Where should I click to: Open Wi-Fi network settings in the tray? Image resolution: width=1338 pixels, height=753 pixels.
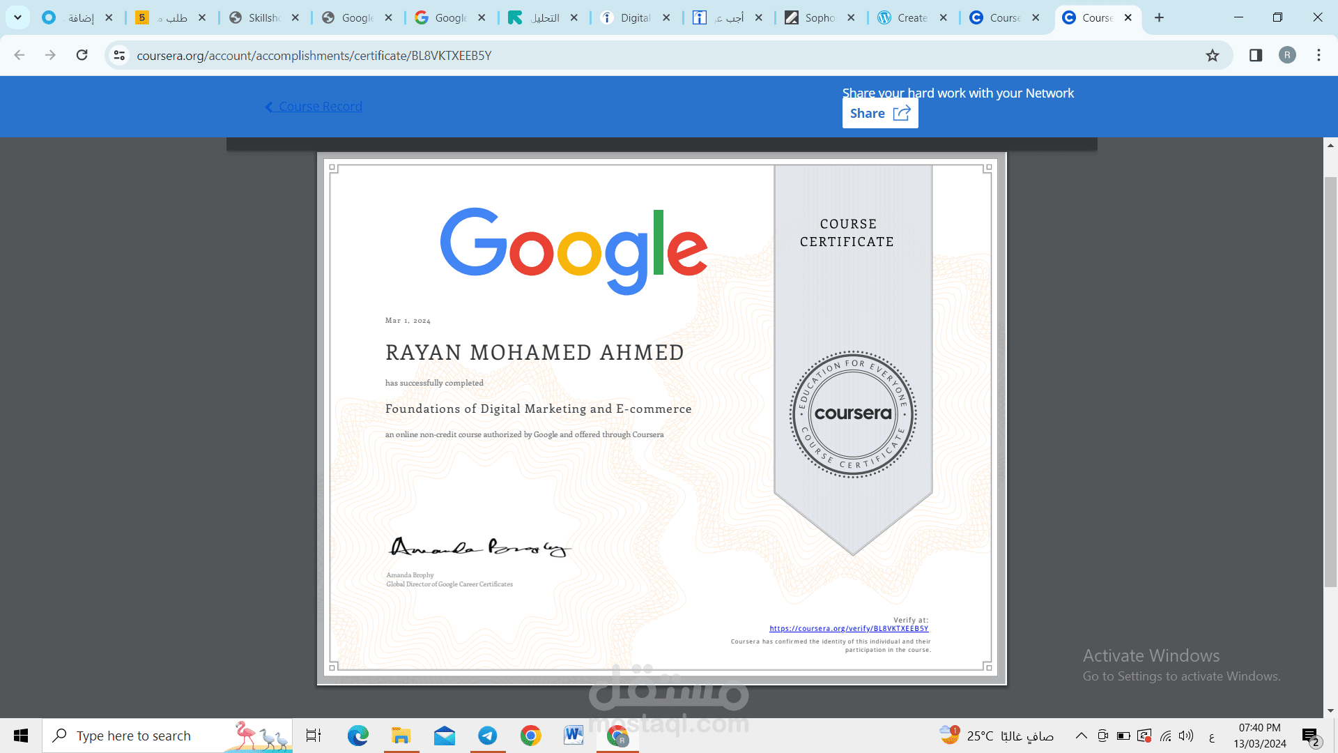pyautogui.click(x=1166, y=736)
